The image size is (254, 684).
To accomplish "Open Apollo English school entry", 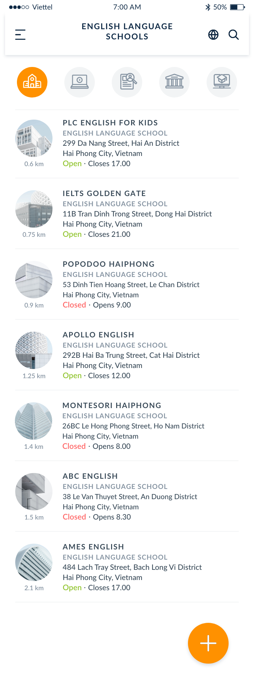I will [99, 335].
